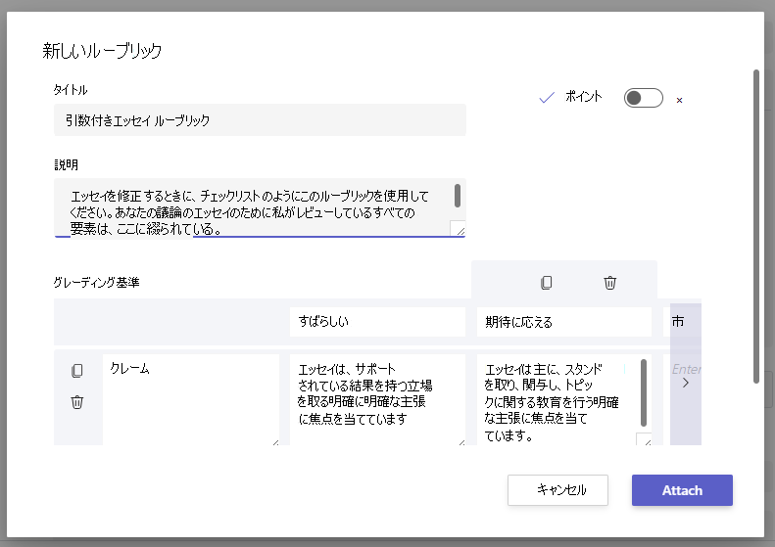
Task: Delete the クレーム row with trash icon
Action: (x=77, y=402)
